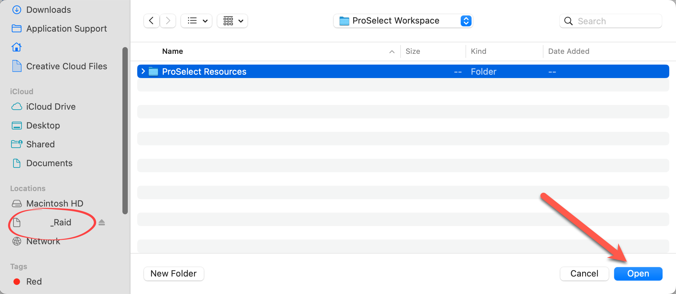Go to Network in sidebar
The height and width of the screenshot is (294, 676).
click(x=43, y=241)
